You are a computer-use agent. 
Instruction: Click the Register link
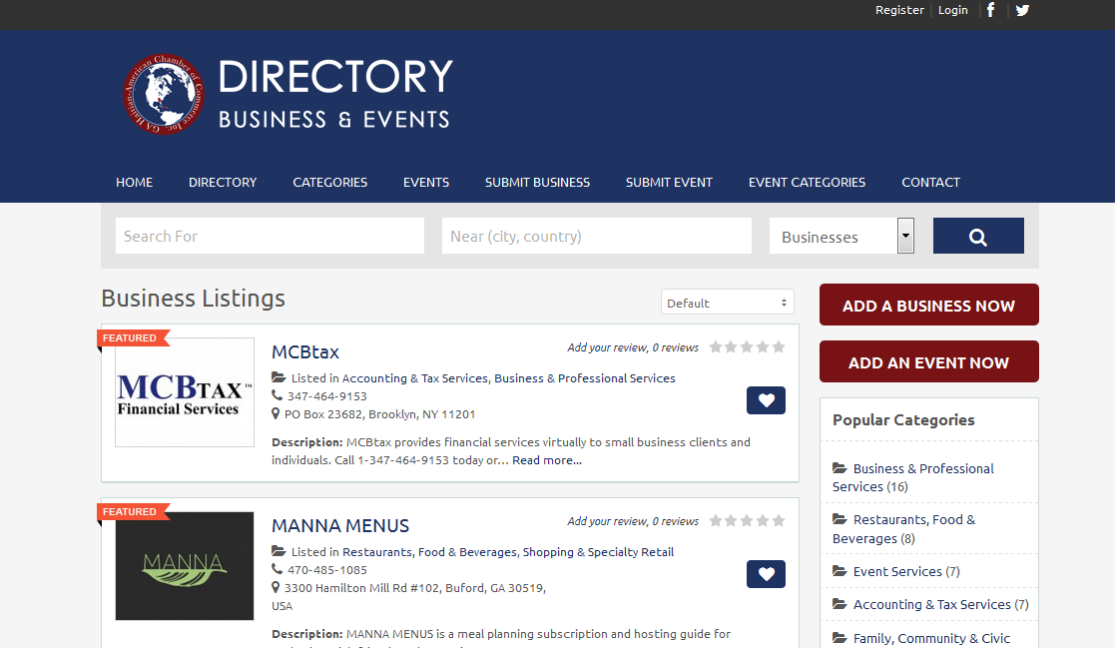(x=899, y=10)
